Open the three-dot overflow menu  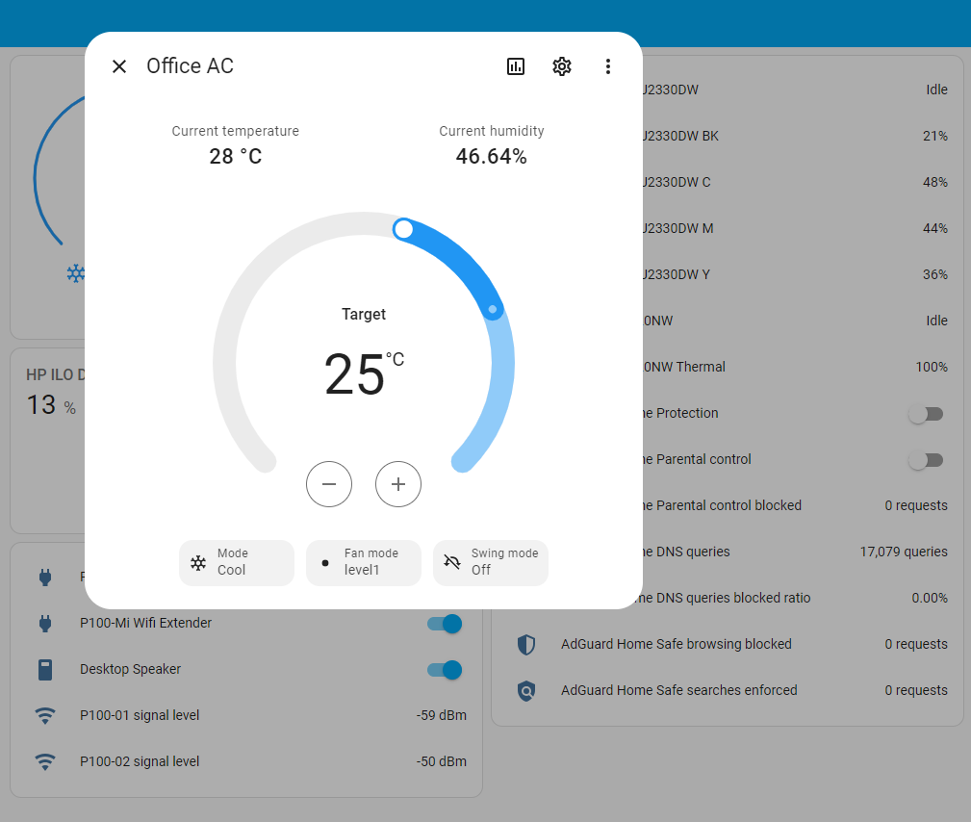(x=607, y=66)
